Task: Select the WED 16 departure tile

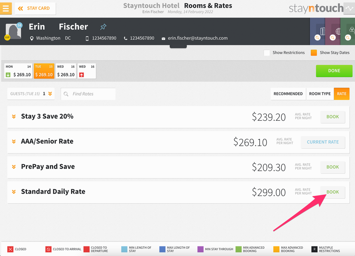Action: click(x=87, y=71)
